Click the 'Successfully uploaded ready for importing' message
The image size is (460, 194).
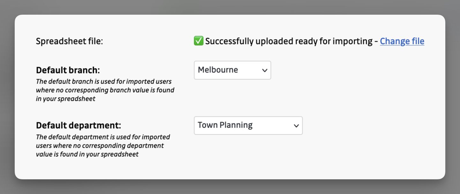(x=289, y=41)
